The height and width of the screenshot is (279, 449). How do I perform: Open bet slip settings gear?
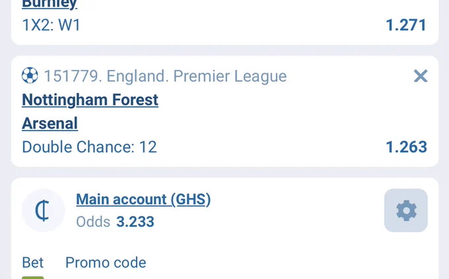pyautogui.click(x=406, y=210)
